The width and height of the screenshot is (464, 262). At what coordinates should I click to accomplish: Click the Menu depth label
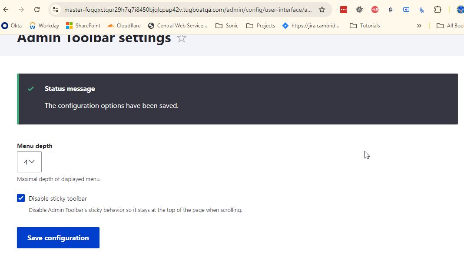click(35, 146)
